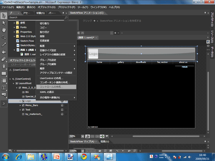Toggle rendering effects icon beside zoom 50%

tap(87, 136)
